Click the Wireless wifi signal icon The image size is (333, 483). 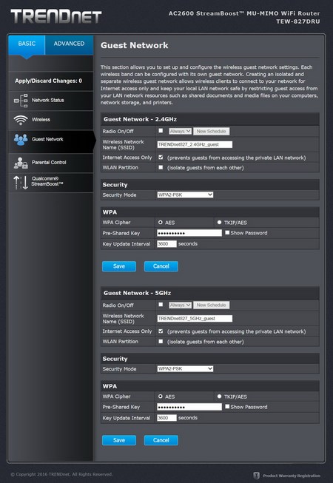(x=21, y=120)
